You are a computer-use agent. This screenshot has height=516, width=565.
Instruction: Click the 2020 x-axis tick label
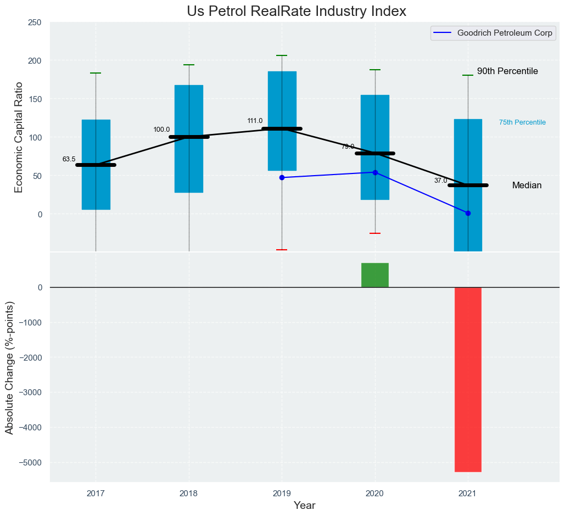point(374,494)
